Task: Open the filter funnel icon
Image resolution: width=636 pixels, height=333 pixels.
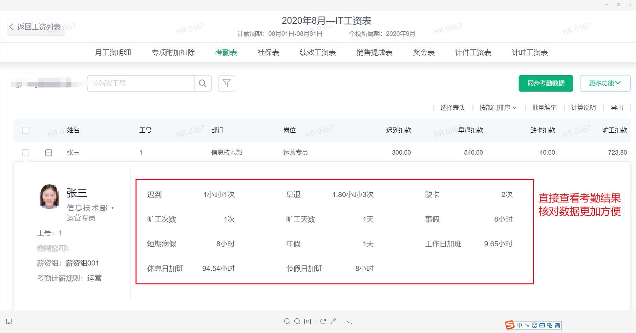Action: 227,83
